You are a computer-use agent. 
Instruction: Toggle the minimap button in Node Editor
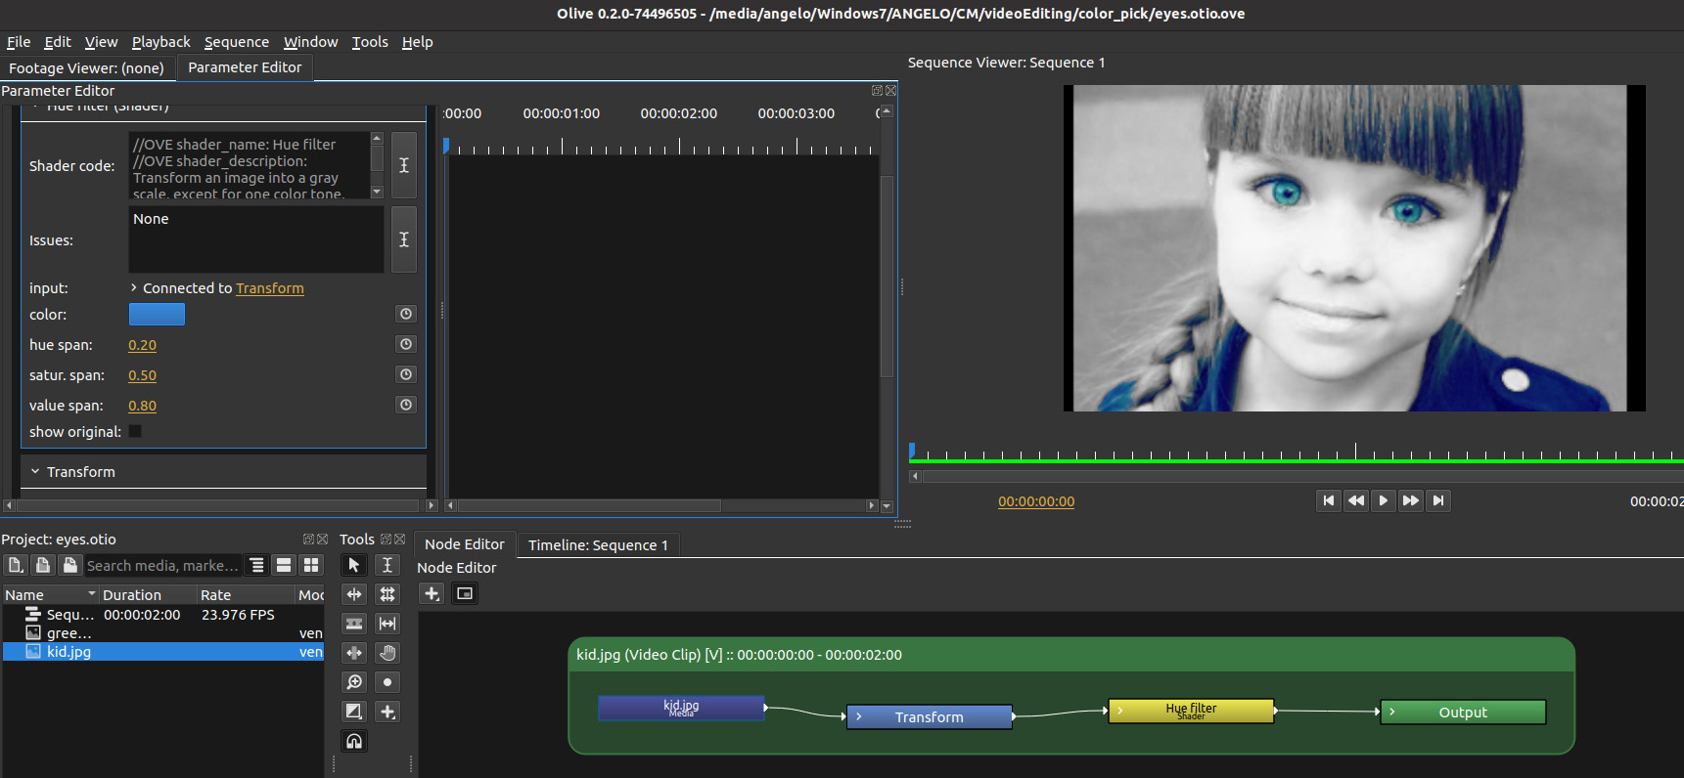coord(465,593)
